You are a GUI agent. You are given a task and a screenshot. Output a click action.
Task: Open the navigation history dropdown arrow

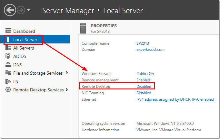pyautogui.click(x=29, y=10)
